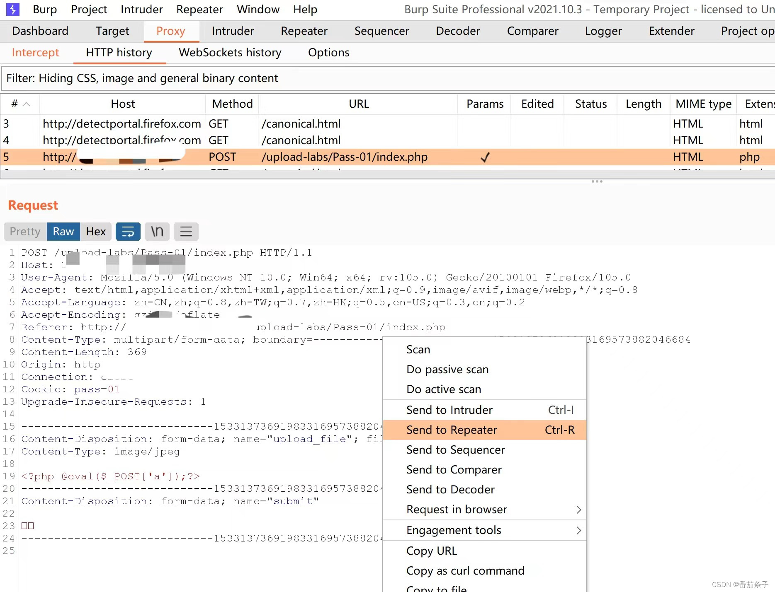The height and width of the screenshot is (592, 775).
Task: Open the Decoder tab
Action: pos(458,31)
